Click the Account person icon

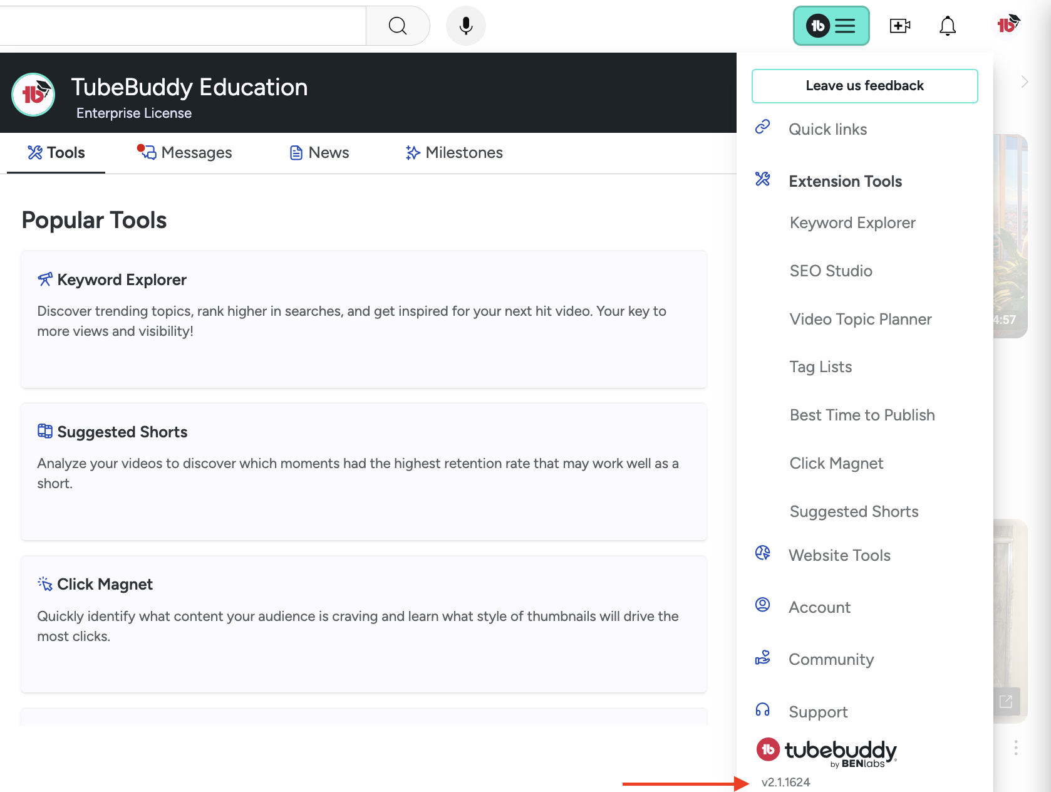(762, 605)
